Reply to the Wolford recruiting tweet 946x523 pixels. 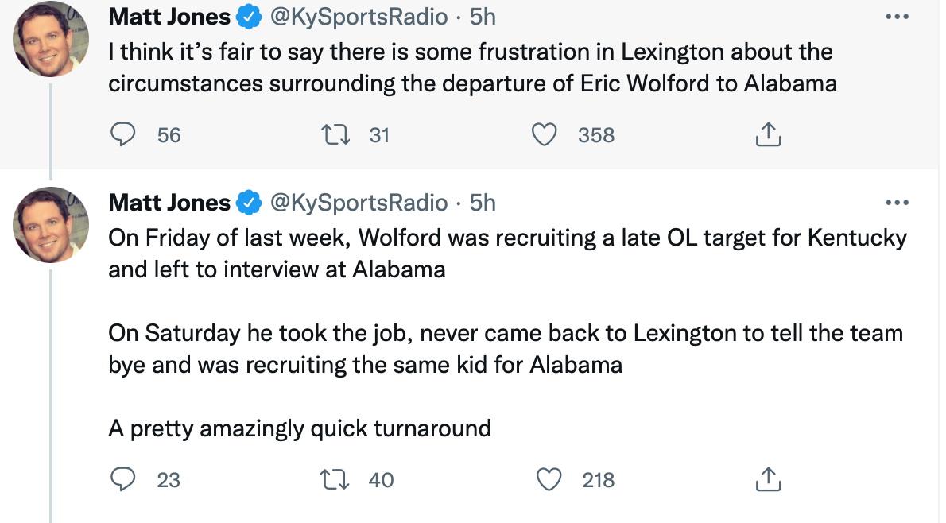pyautogui.click(x=122, y=479)
